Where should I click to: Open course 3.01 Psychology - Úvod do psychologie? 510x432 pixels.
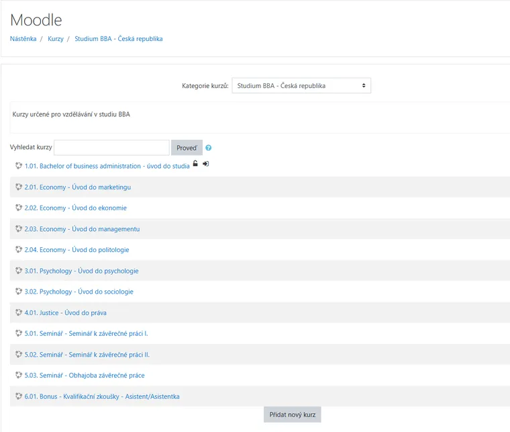click(82, 271)
